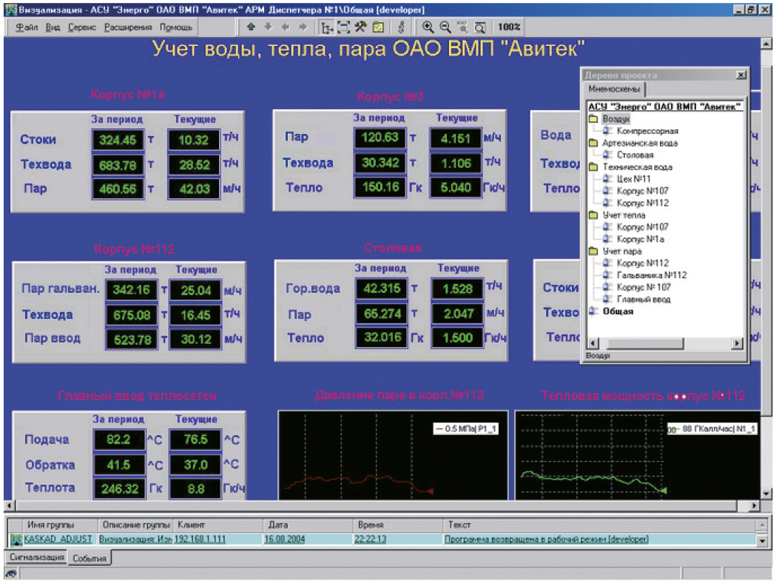Click the Корпус №3 Пар value 120.63
Viewport: 776px width, 583px height.
point(379,138)
